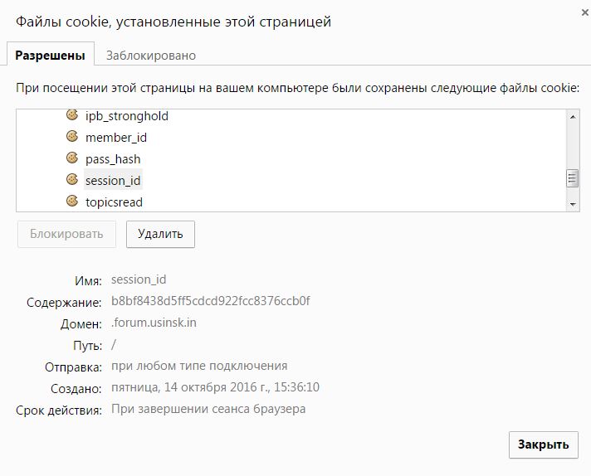The height and width of the screenshot is (476, 591).
Task: Open the Заблокировано tab
Action: pyautogui.click(x=151, y=56)
